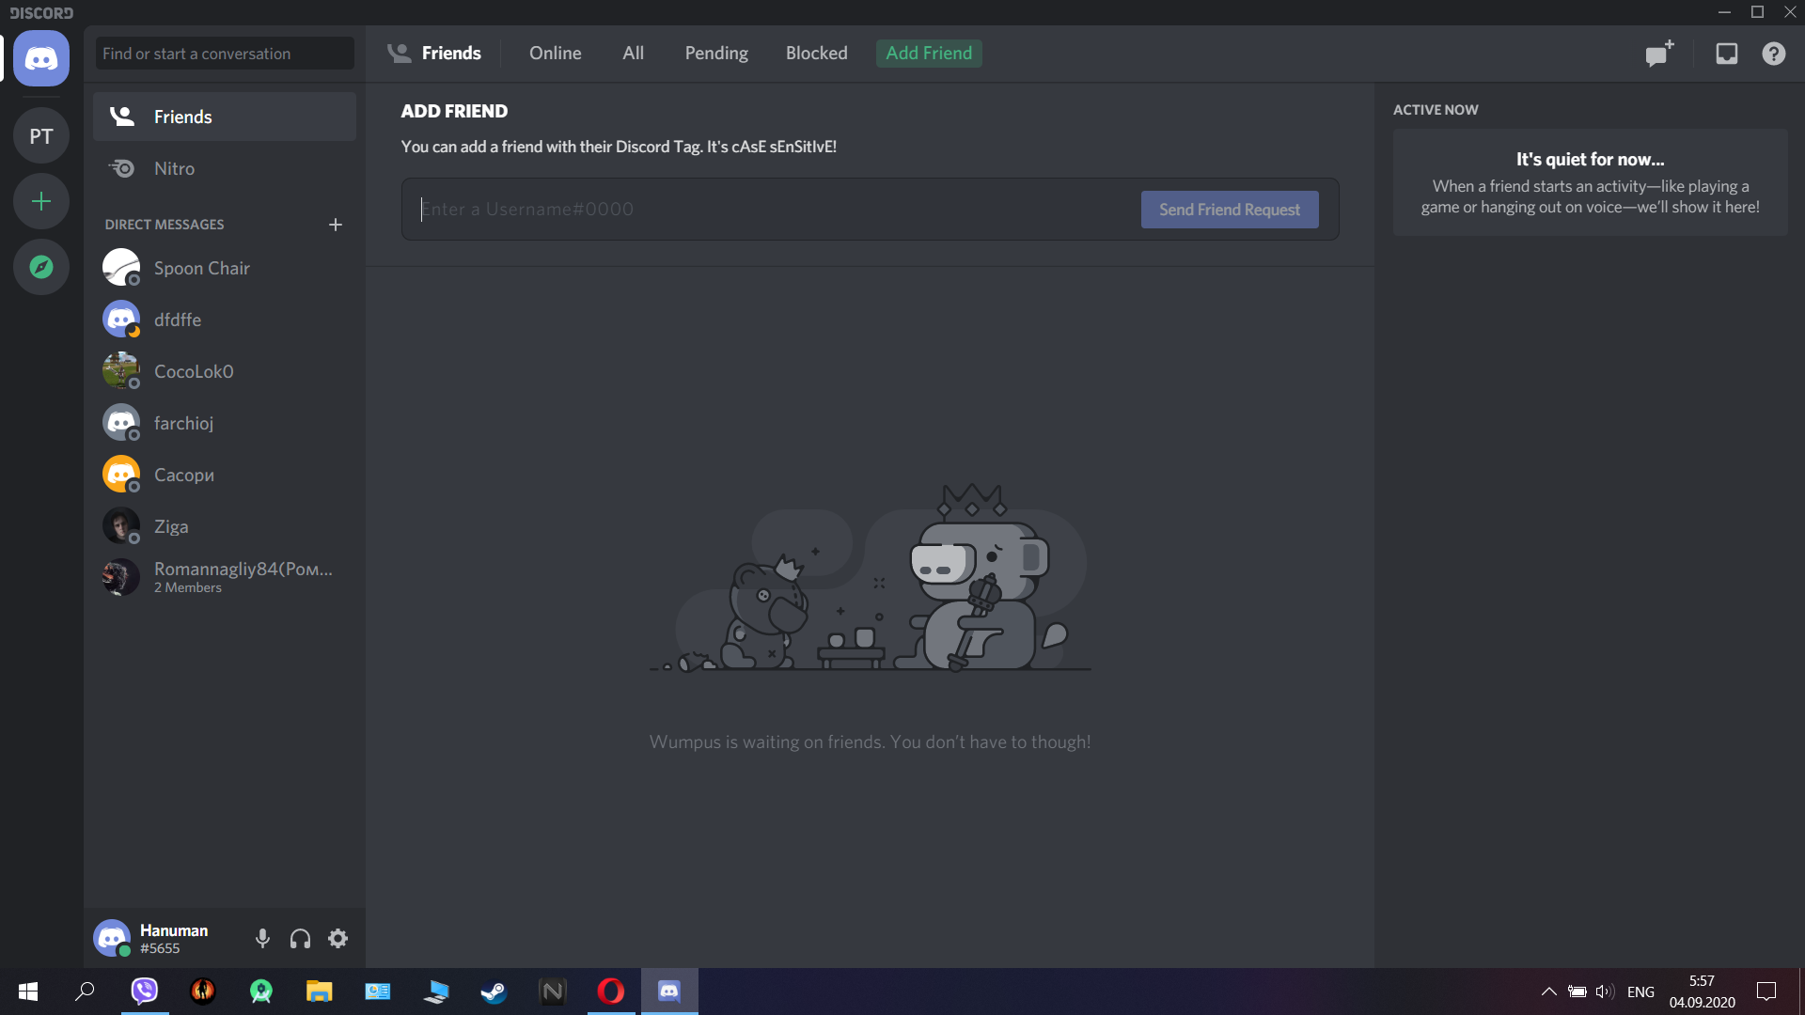Open Friends in the sidebar
The width and height of the screenshot is (1805, 1015).
(225, 117)
